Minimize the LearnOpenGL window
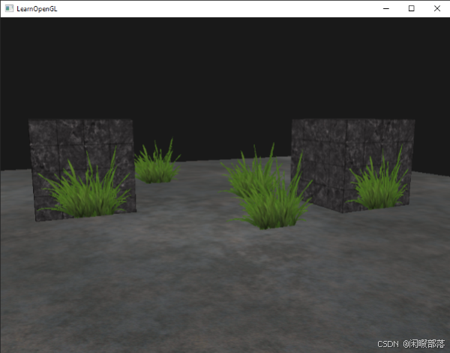The width and height of the screenshot is (450, 353). pos(386,8)
